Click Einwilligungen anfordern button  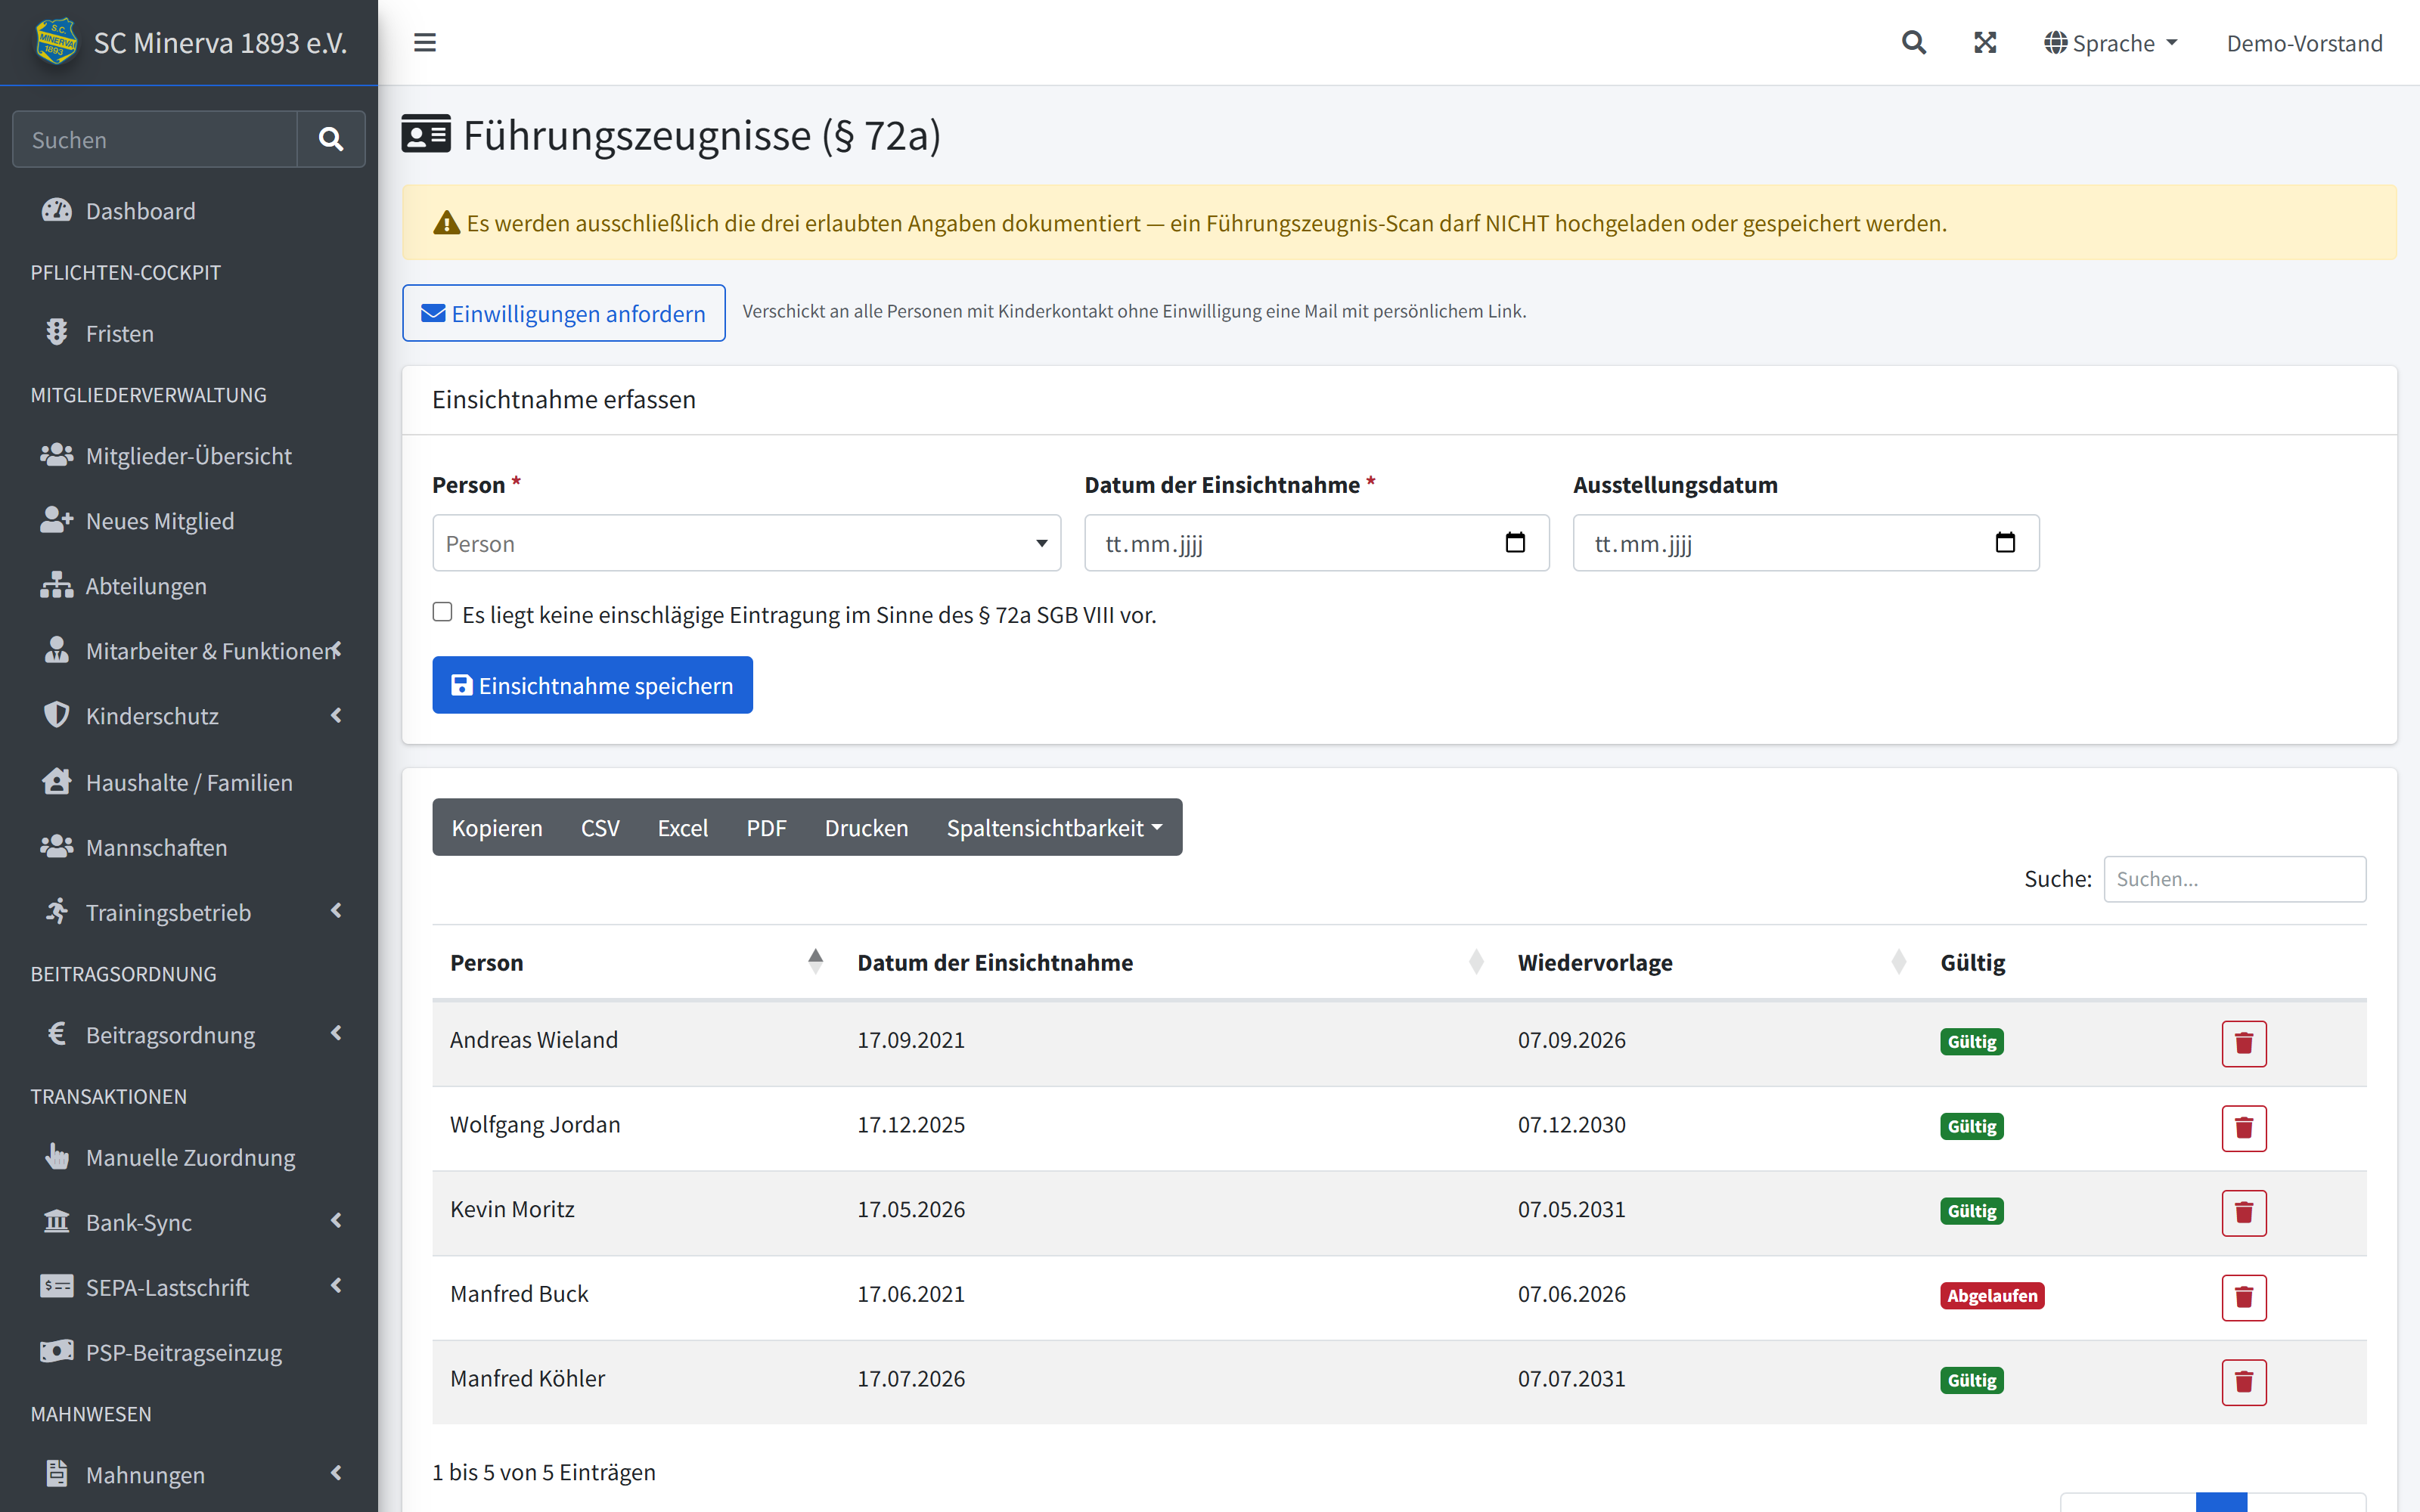coord(564,313)
